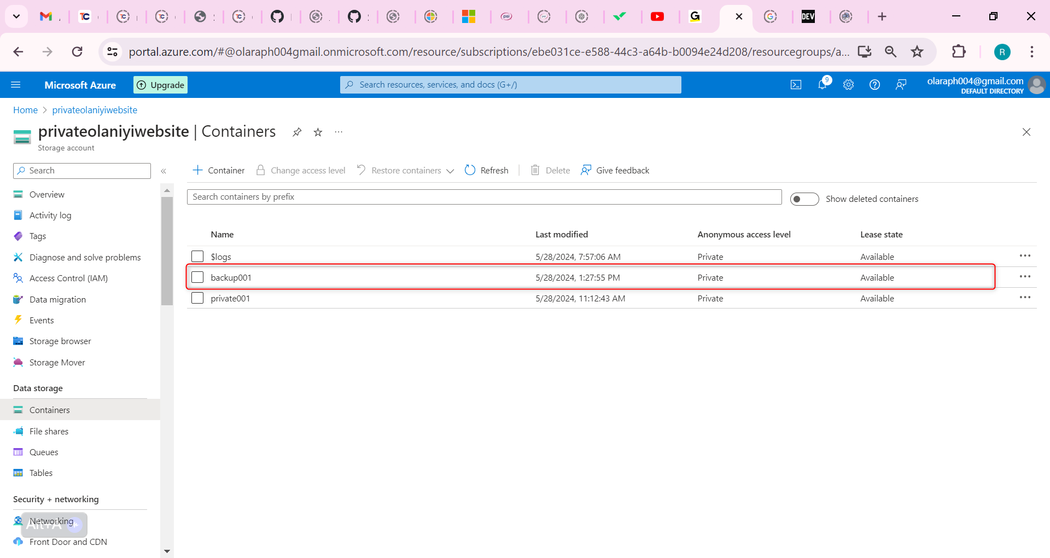Open the Cloud Shell icon
This screenshot has width=1050, height=558.
[x=796, y=85]
